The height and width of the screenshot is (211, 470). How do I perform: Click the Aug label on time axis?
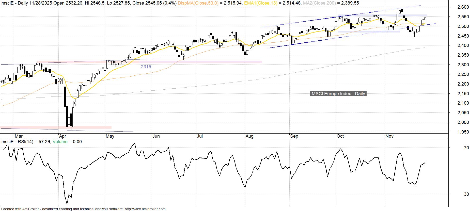249,136
